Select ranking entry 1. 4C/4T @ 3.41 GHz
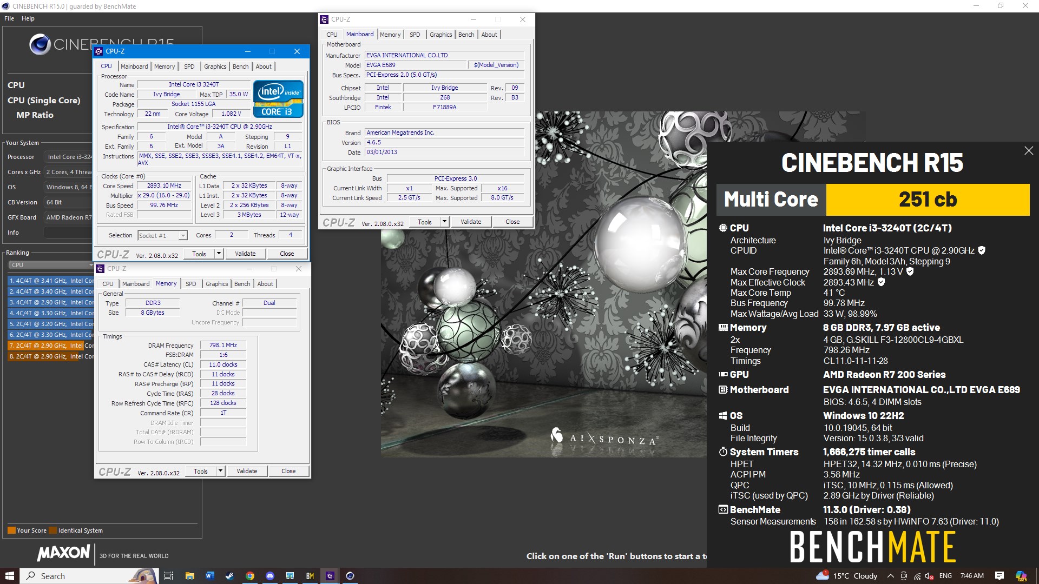 click(x=51, y=281)
